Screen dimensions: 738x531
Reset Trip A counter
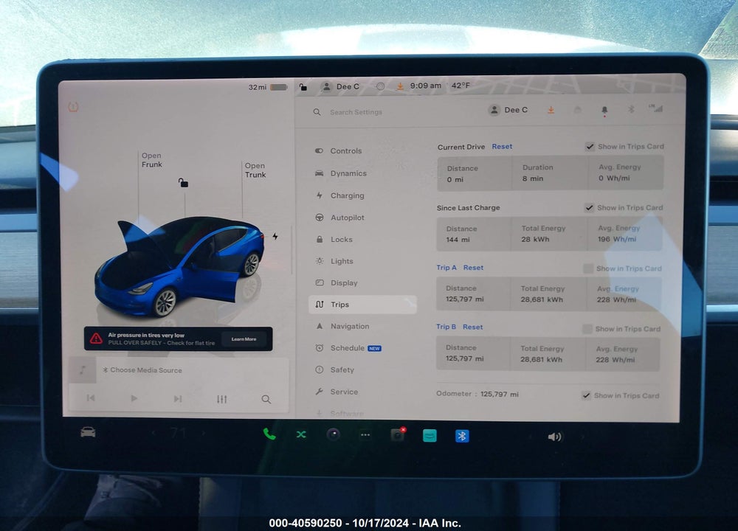coord(473,267)
